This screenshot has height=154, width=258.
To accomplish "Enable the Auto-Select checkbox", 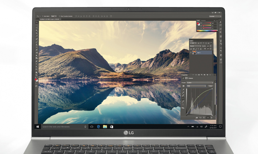I will [x=43, y=16].
